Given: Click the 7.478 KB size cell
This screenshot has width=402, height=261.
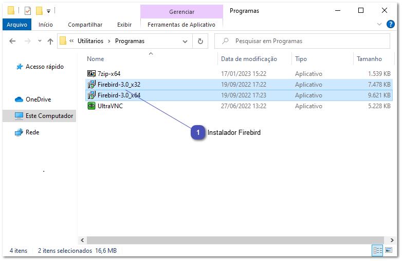Looking at the screenshot, I should coord(379,85).
